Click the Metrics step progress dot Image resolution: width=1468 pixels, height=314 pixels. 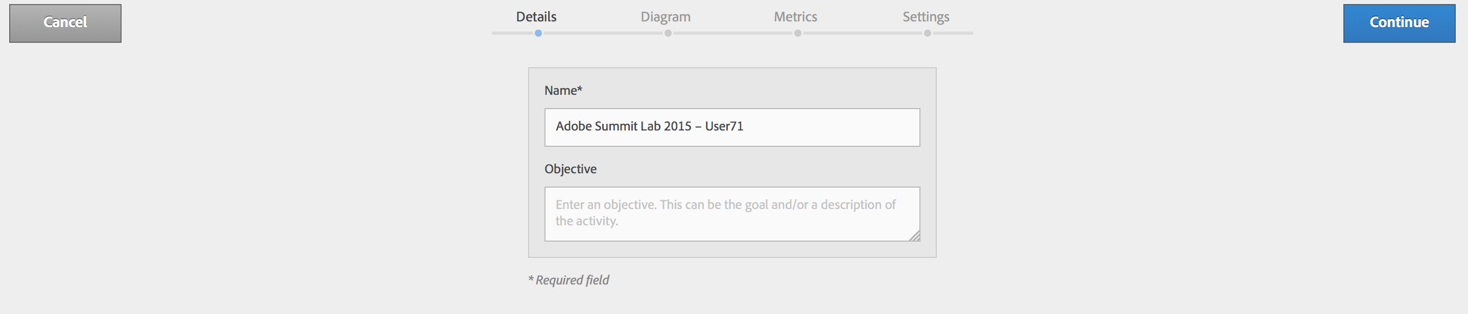(x=798, y=34)
